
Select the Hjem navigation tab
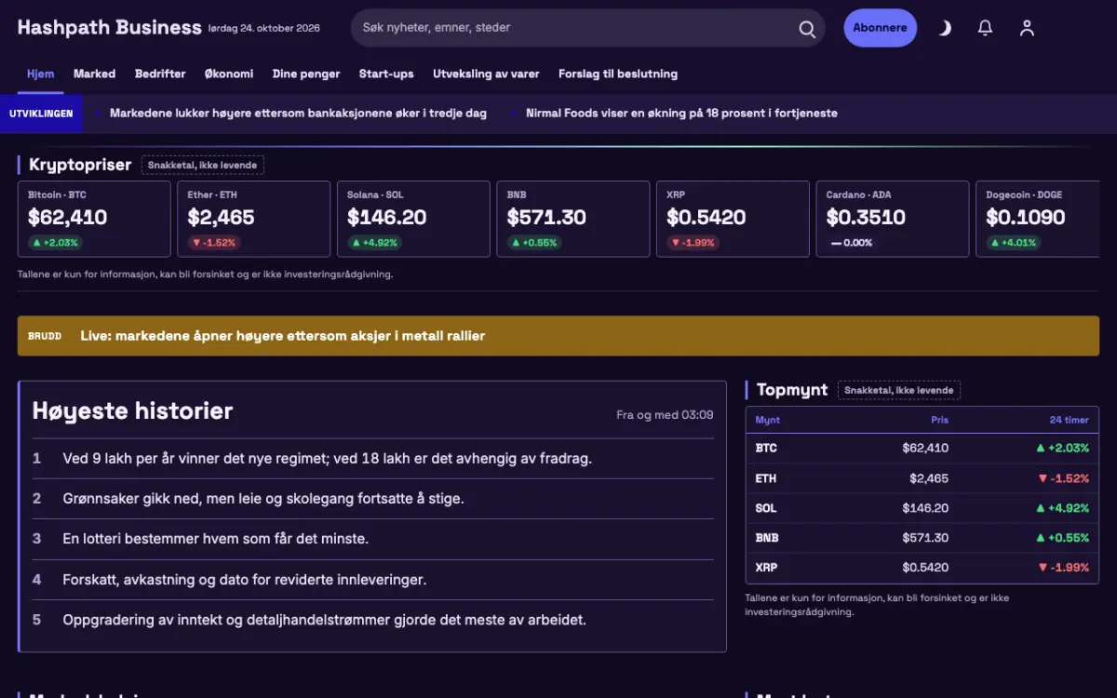tap(40, 74)
